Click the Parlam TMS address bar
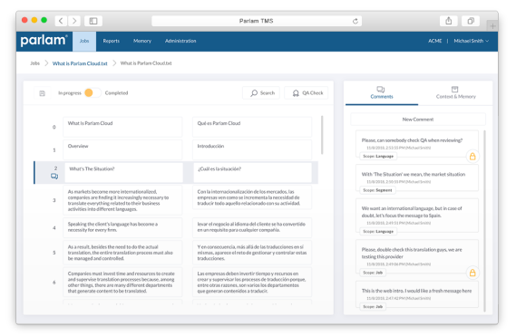The image size is (516, 336). (x=257, y=21)
